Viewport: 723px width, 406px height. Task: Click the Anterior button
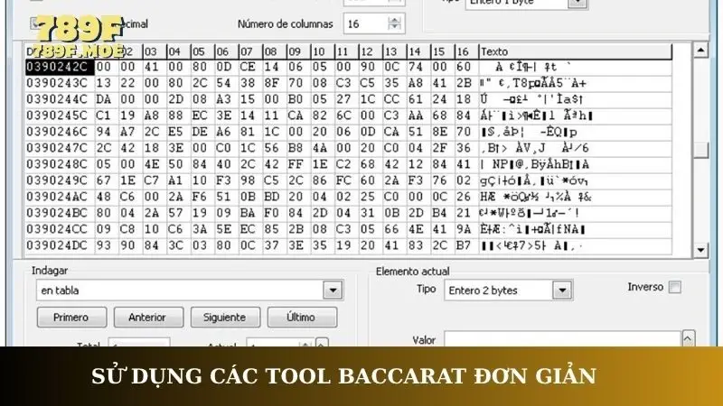[x=146, y=318]
